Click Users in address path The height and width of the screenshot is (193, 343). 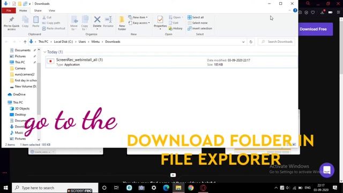82,42
